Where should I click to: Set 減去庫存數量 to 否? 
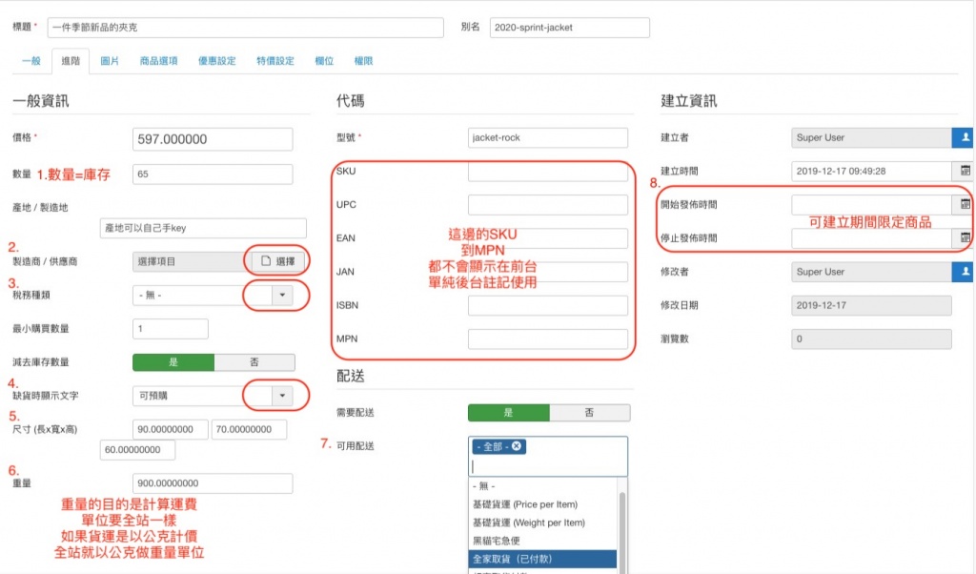click(254, 362)
